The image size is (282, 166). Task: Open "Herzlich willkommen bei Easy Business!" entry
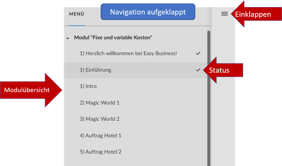coord(128,53)
